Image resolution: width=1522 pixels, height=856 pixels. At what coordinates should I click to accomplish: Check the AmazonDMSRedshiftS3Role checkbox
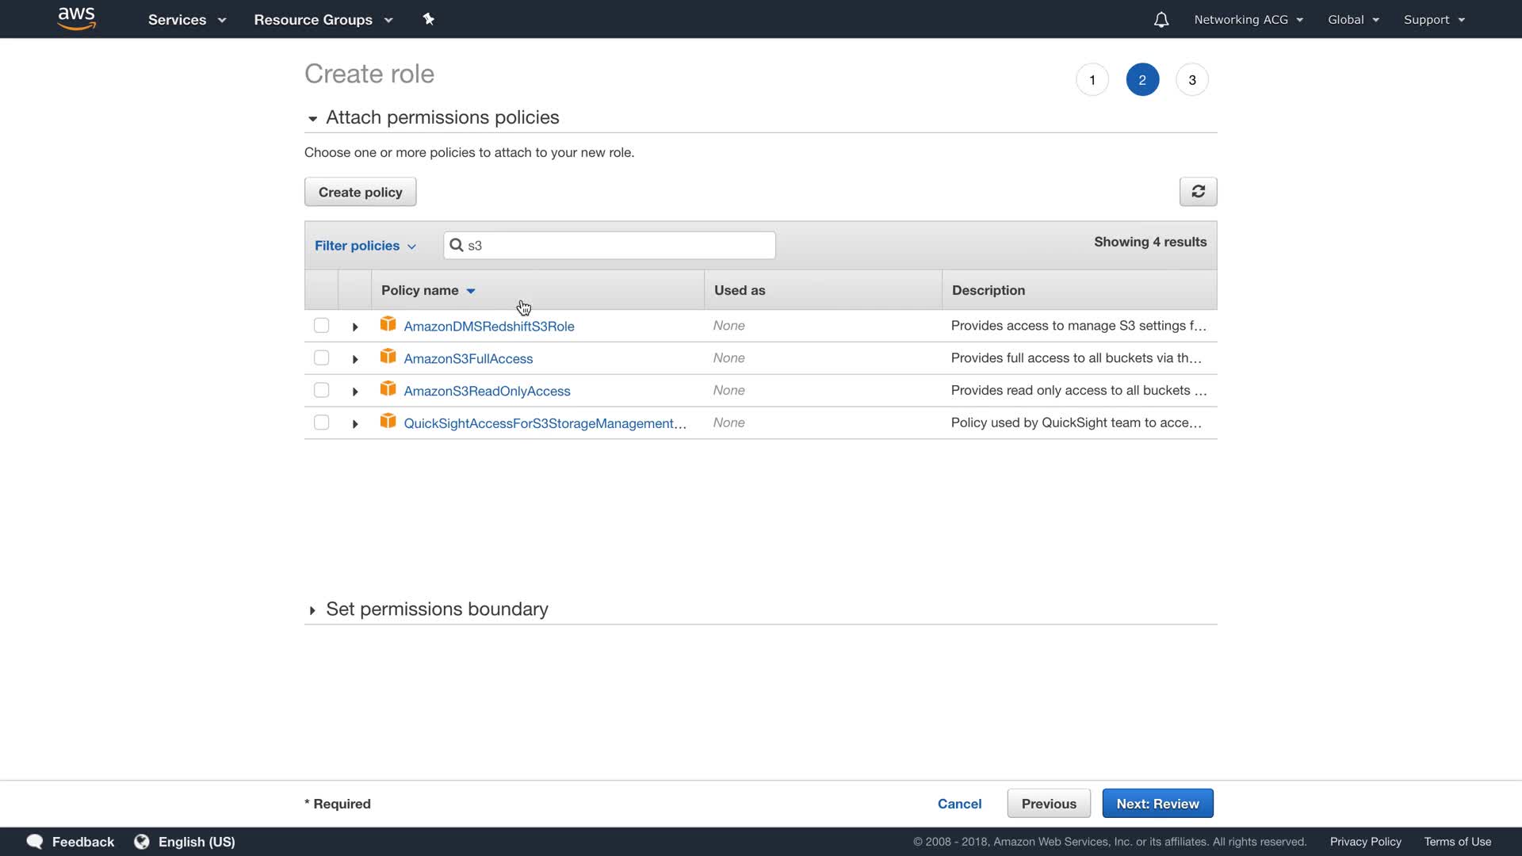click(x=321, y=326)
